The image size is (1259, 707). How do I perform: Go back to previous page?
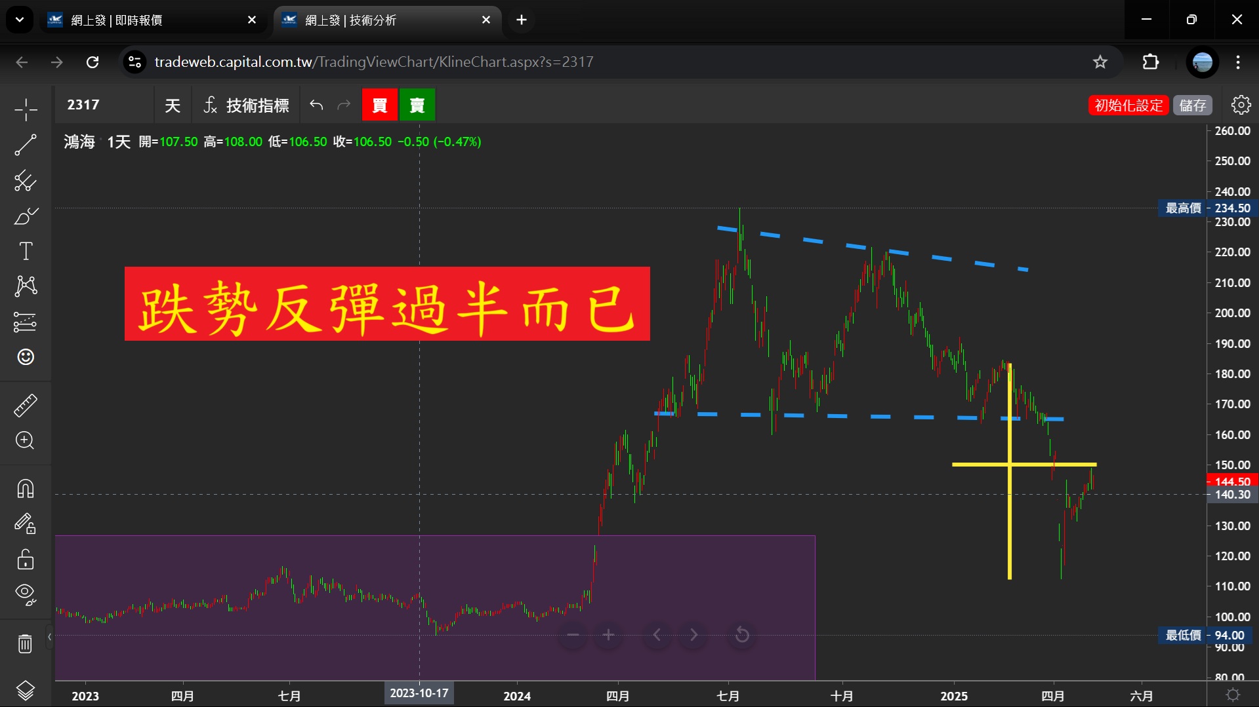click(x=22, y=62)
